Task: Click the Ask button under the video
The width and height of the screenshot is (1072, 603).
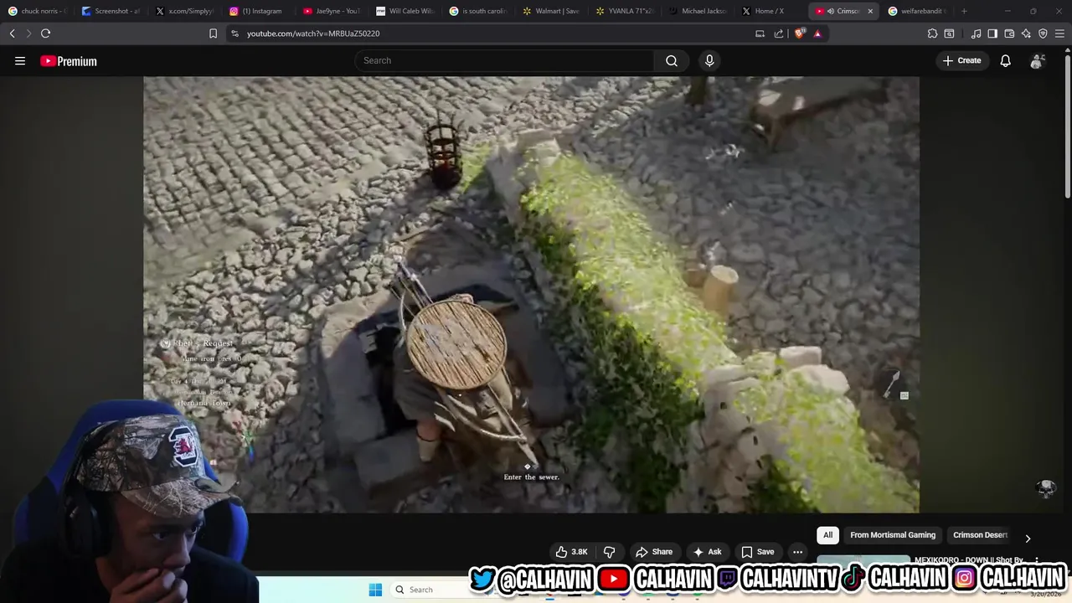Action: [x=707, y=552]
